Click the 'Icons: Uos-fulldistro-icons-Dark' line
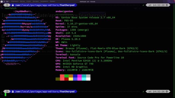The width and height of the screenshot is (175, 98). [112, 51]
